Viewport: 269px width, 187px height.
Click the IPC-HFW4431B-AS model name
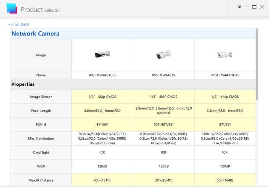[x=224, y=75]
